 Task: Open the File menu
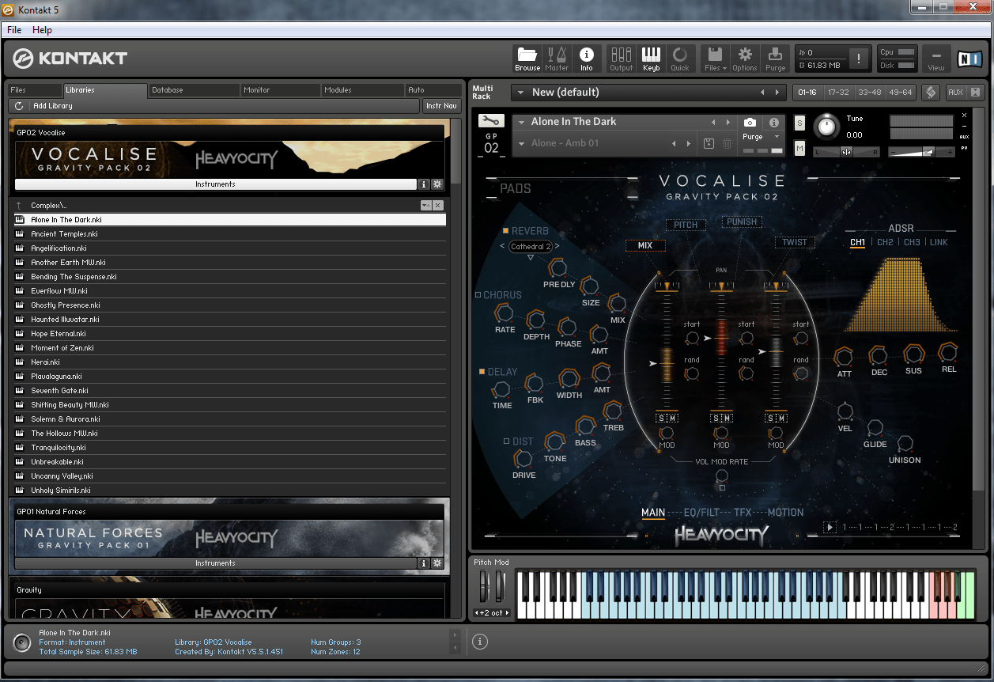coord(14,30)
